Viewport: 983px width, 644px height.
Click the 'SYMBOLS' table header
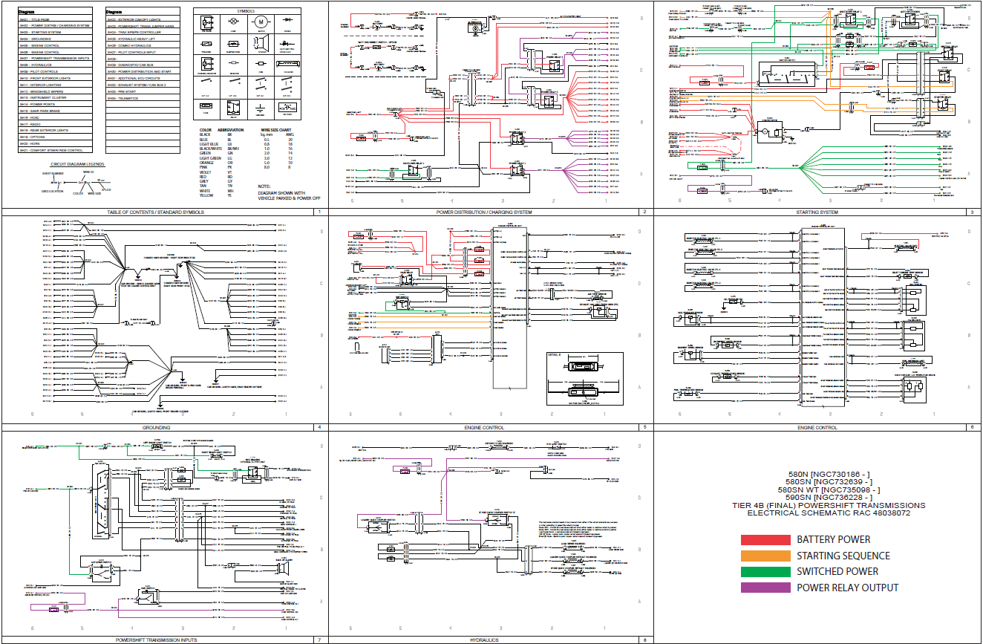pyautogui.click(x=246, y=11)
